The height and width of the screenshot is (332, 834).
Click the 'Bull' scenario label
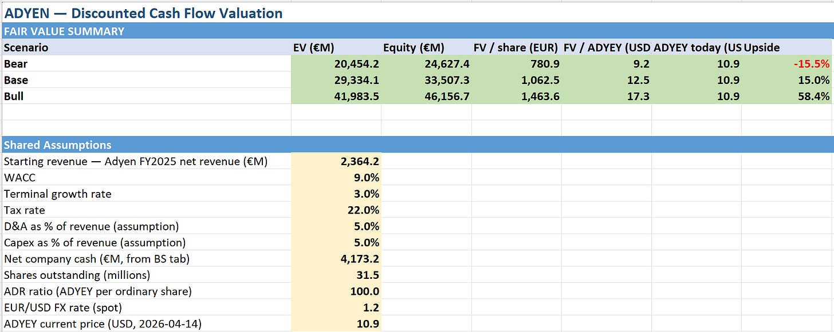(x=145, y=96)
